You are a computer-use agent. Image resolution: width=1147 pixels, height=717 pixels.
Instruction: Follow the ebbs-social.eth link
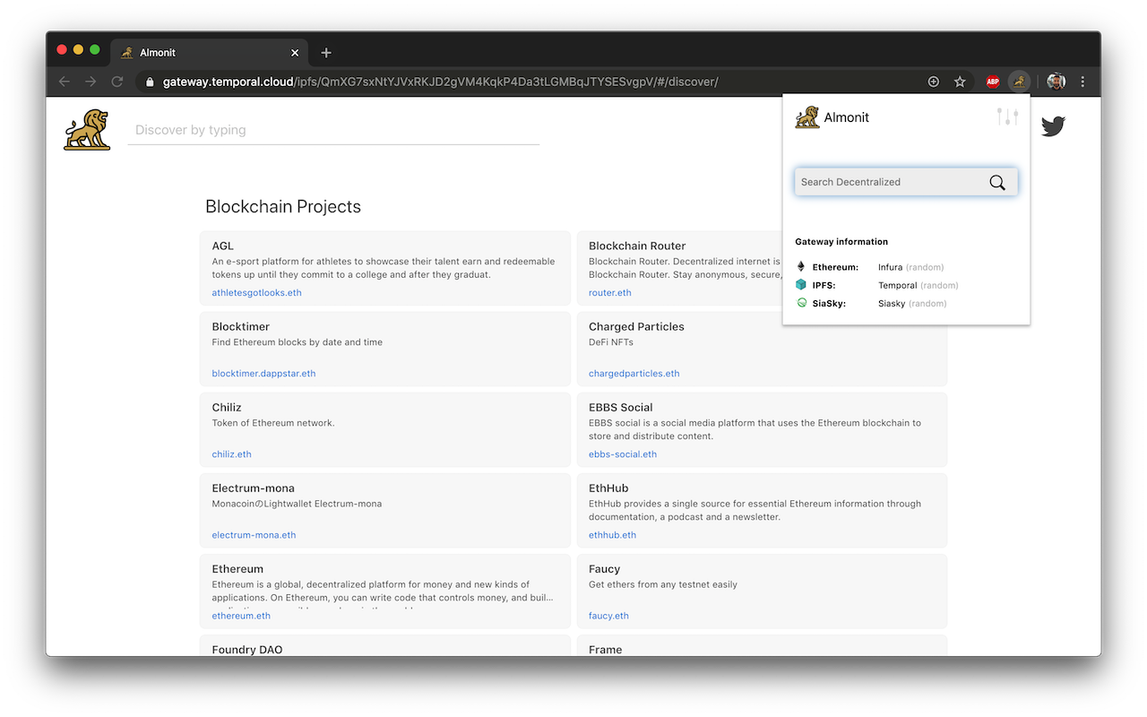(x=622, y=454)
